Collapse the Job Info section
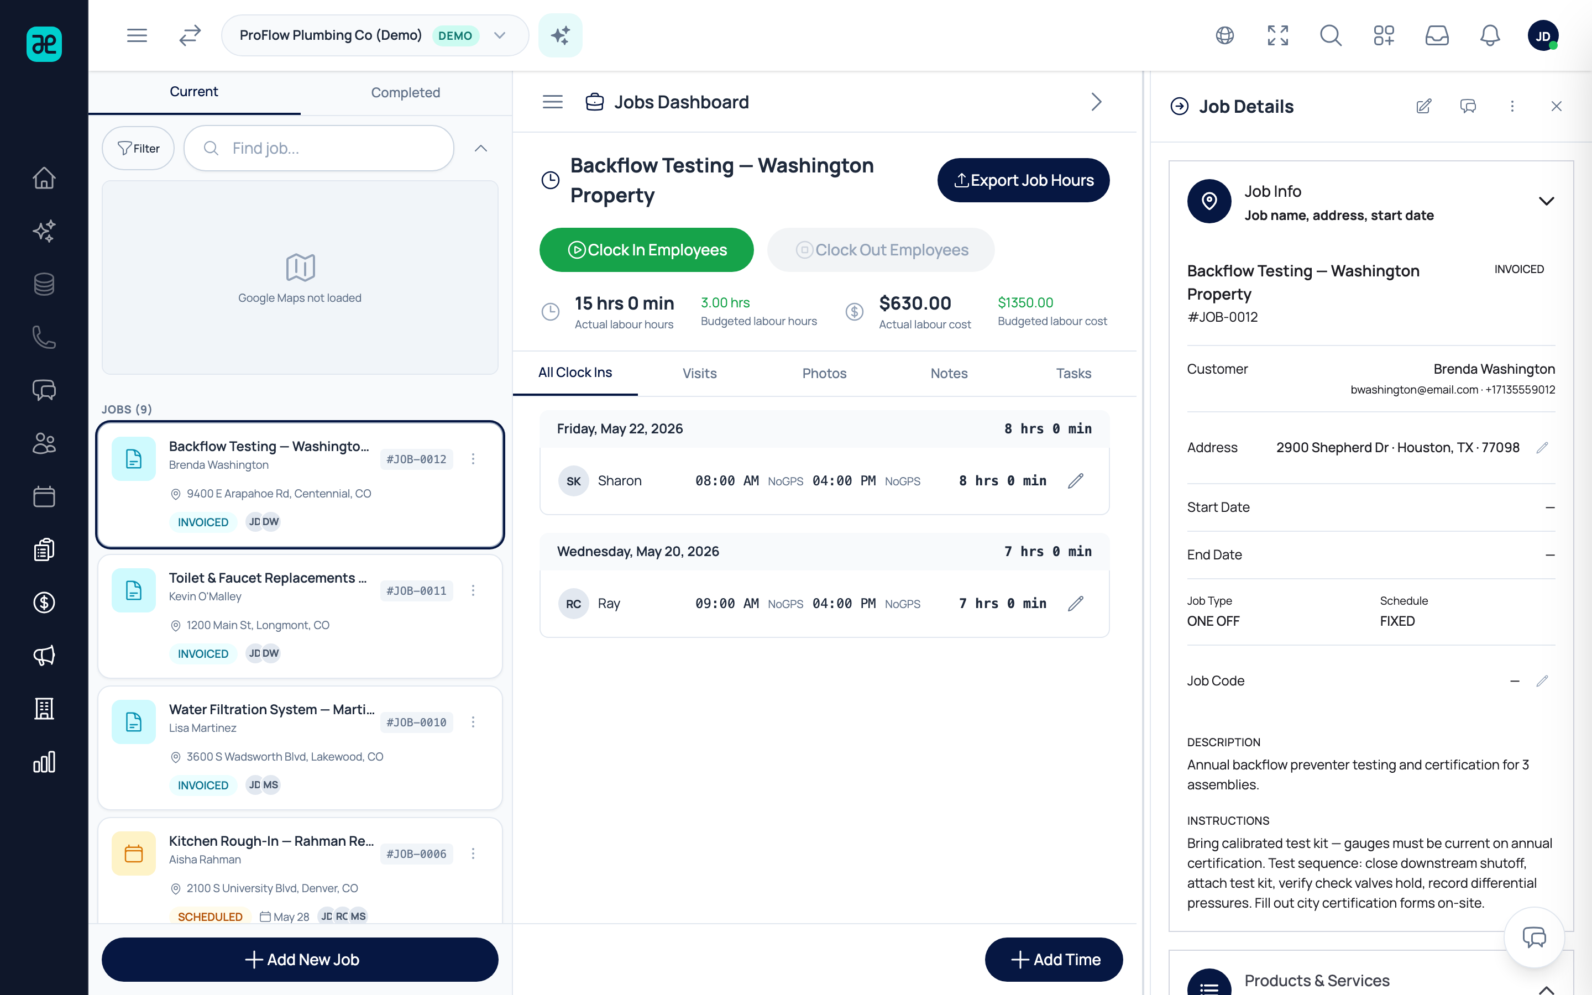Image resolution: width=1592 pixels, height=995 pixels. pyautogui.click(x=1546, y=201)
